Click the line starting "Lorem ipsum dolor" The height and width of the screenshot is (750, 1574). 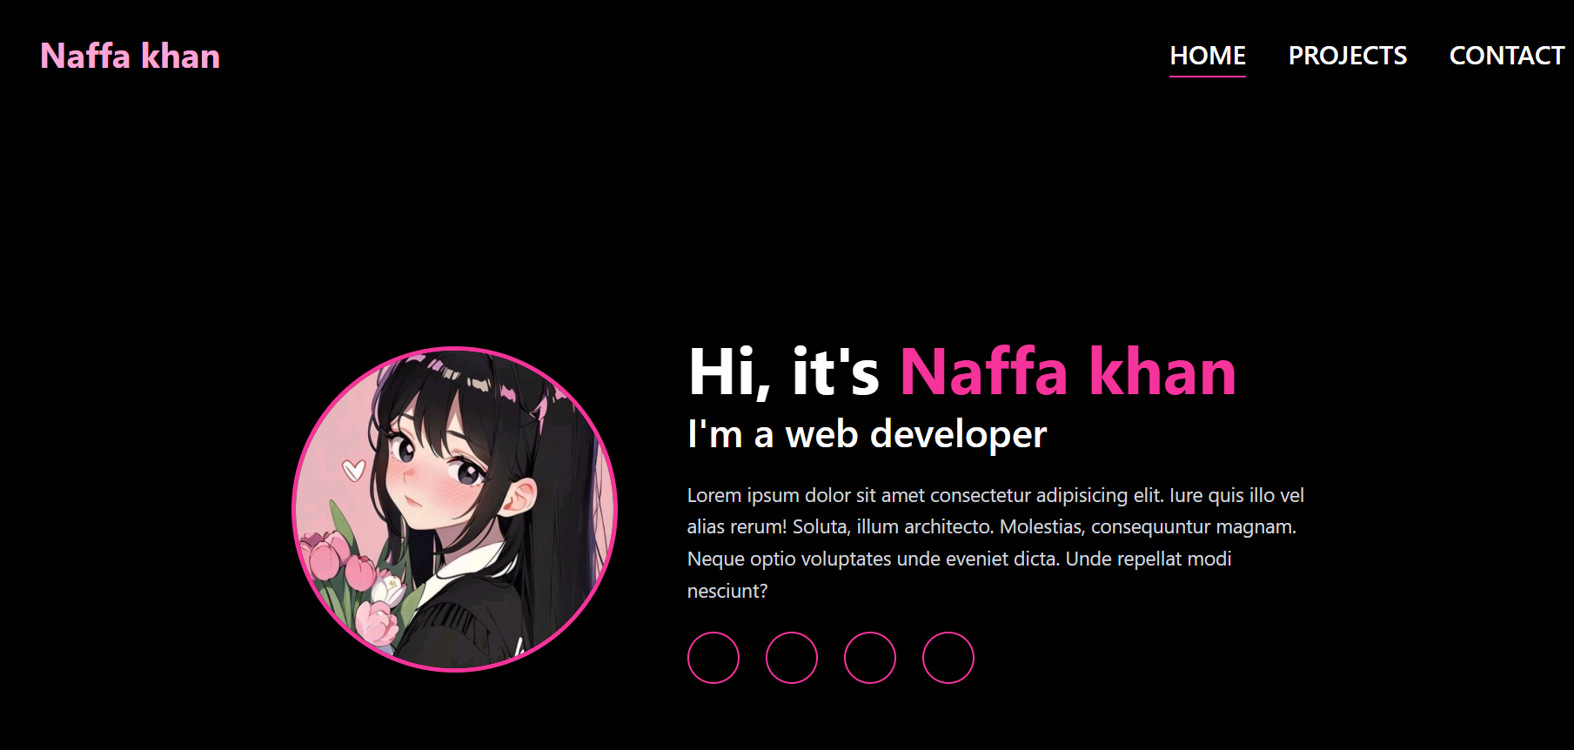pos(995,495)
